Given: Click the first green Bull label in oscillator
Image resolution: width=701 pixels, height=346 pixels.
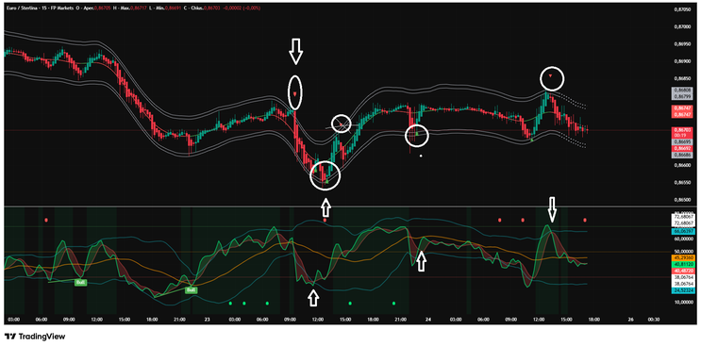Looking at the screenshot, I should [x=80, y=282].
